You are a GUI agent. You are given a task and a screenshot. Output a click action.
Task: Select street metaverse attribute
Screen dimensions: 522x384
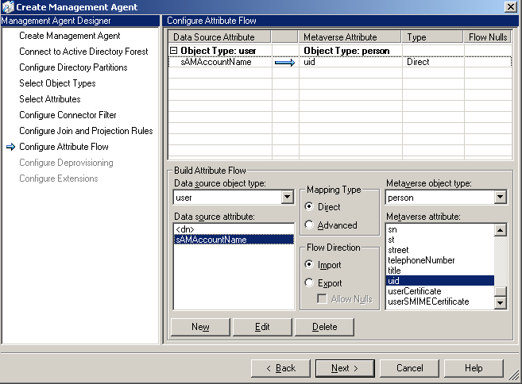[x=440, y=250]
